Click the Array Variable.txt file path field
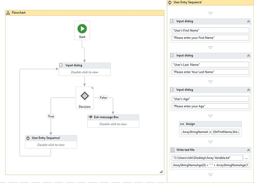This screenshot has height=183, width=254. [207, 158]
